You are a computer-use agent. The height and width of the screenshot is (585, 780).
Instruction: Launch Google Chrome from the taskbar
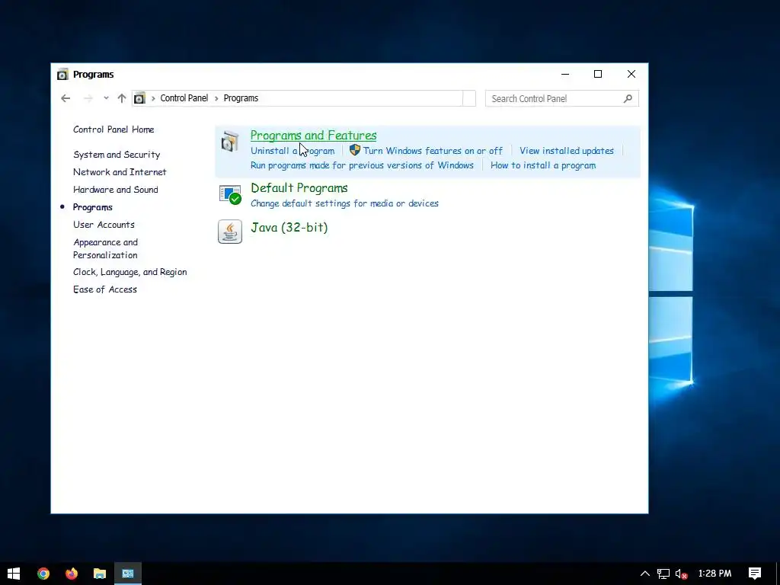pos(43,574)
